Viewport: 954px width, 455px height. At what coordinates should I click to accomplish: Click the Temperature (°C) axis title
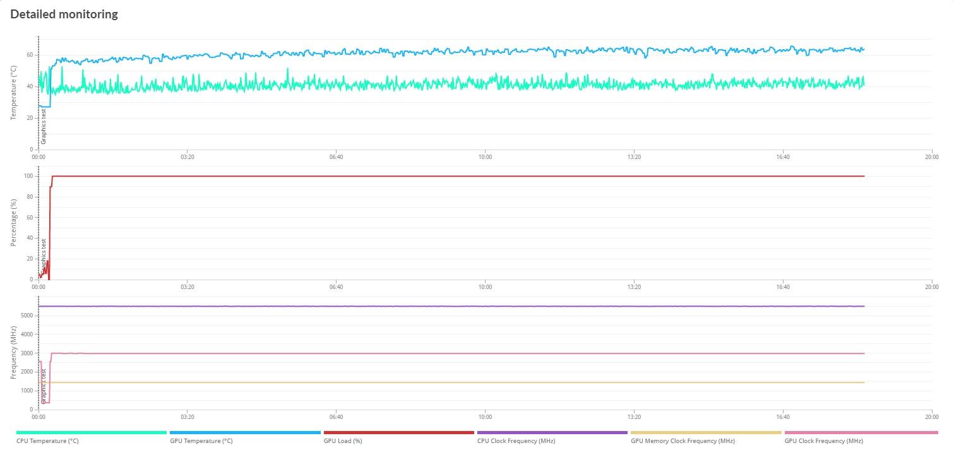coord(14,93)
